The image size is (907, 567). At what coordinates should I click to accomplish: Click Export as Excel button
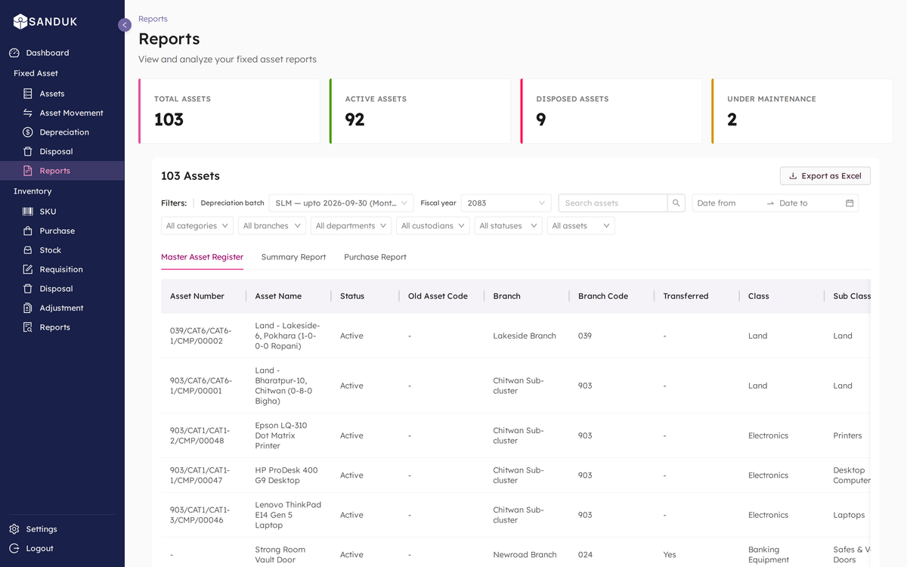point(825,176)
